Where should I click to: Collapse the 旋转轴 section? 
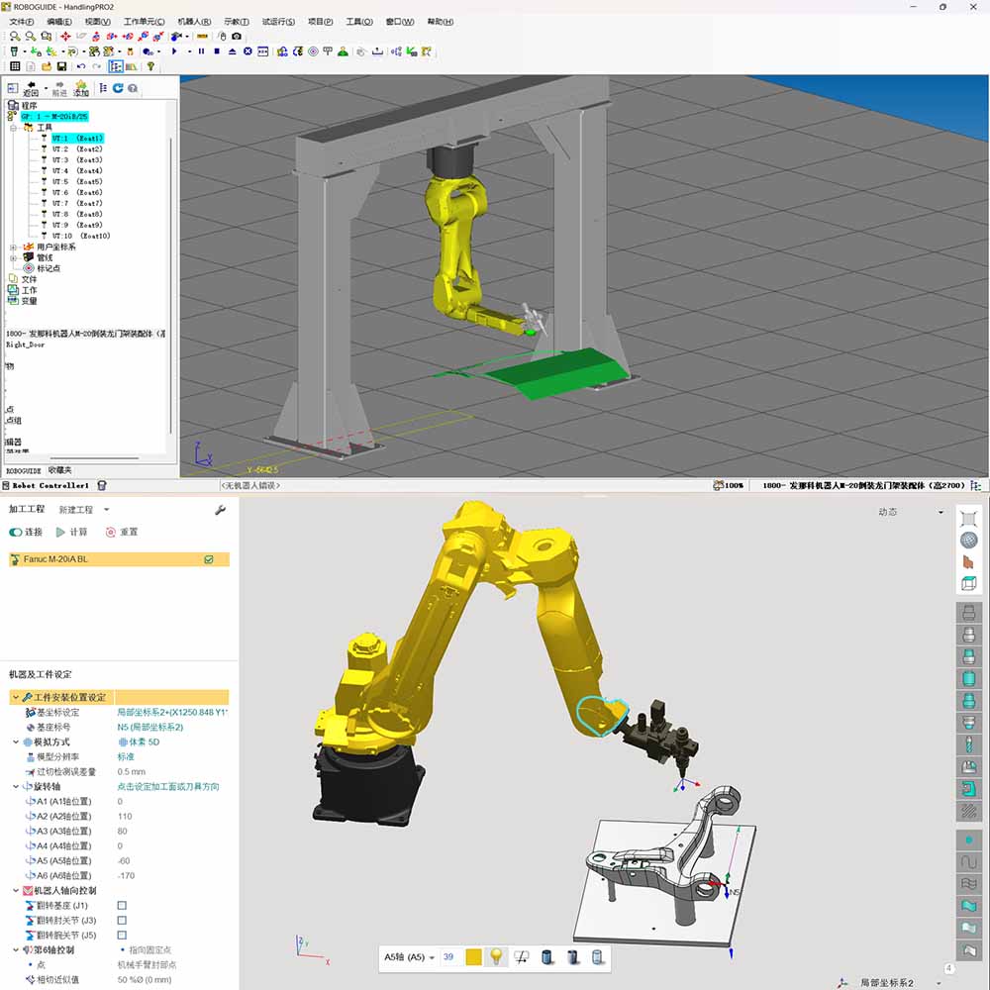pyautogui.click(x=17, y=787)
